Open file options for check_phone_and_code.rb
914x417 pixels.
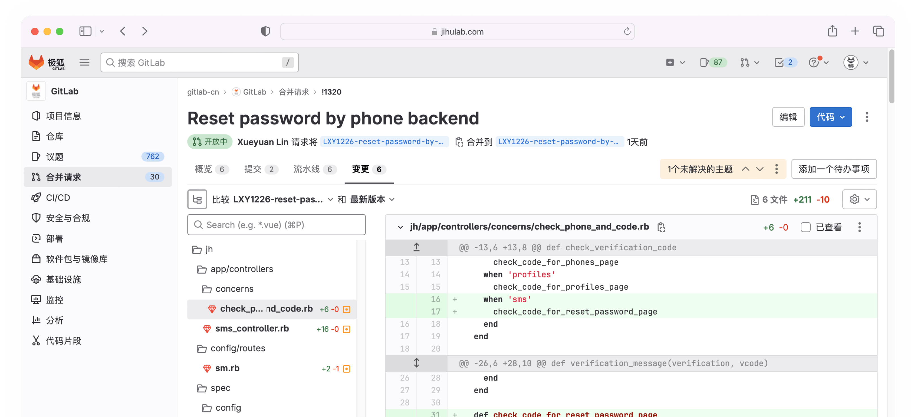(x=859, y=227)
